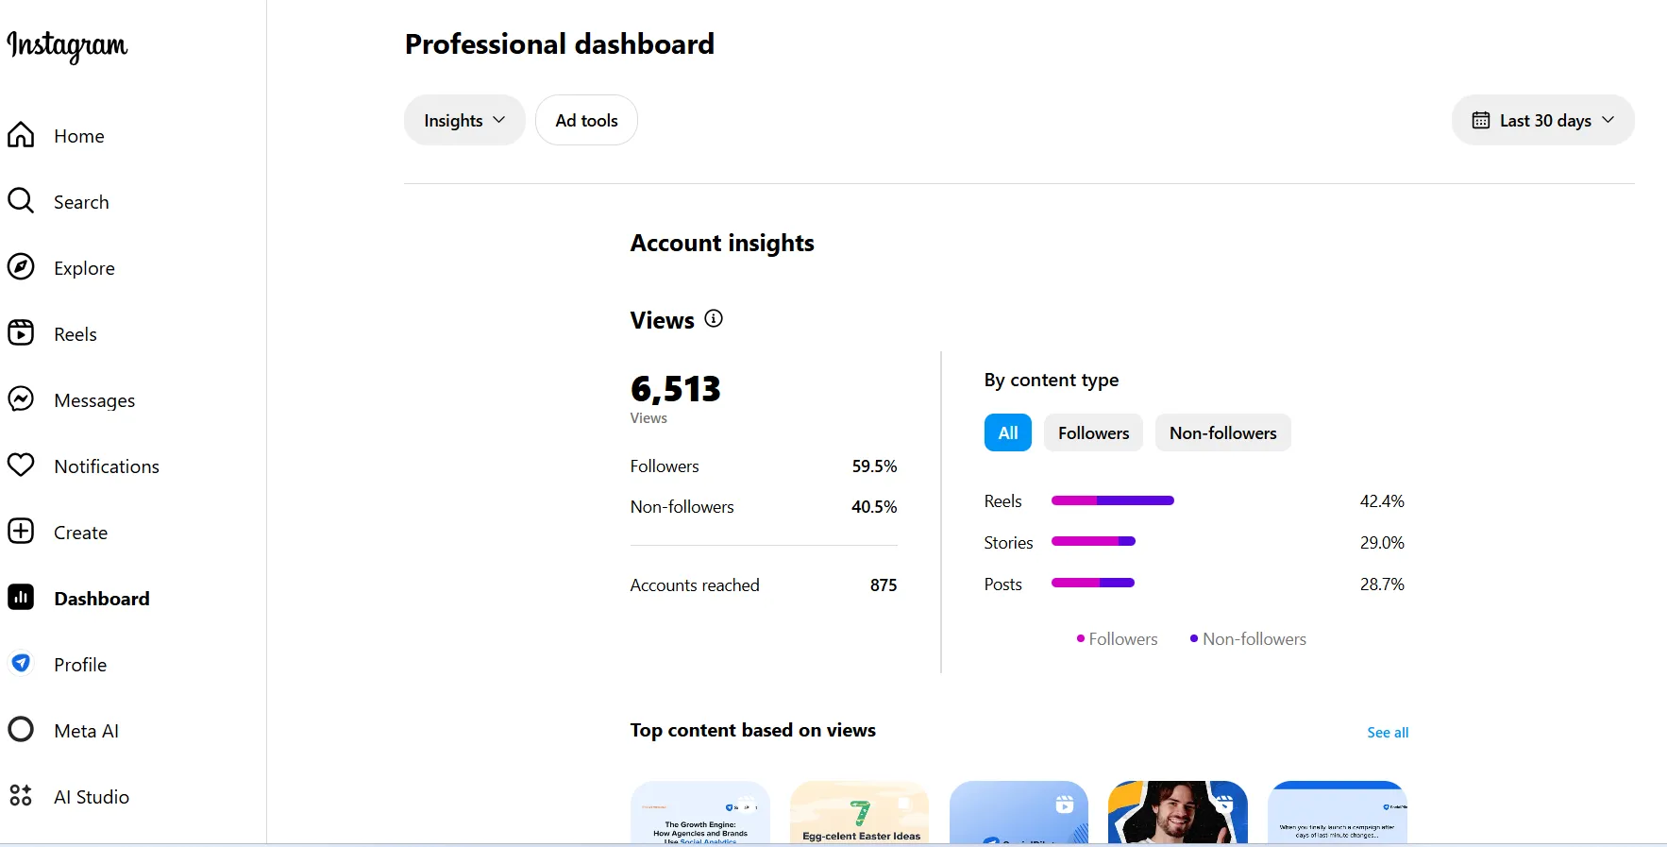The width and height of the screenshot is (1667, 847).
Task: Click the Reels views progress bar
Action: coord(1113,500)
